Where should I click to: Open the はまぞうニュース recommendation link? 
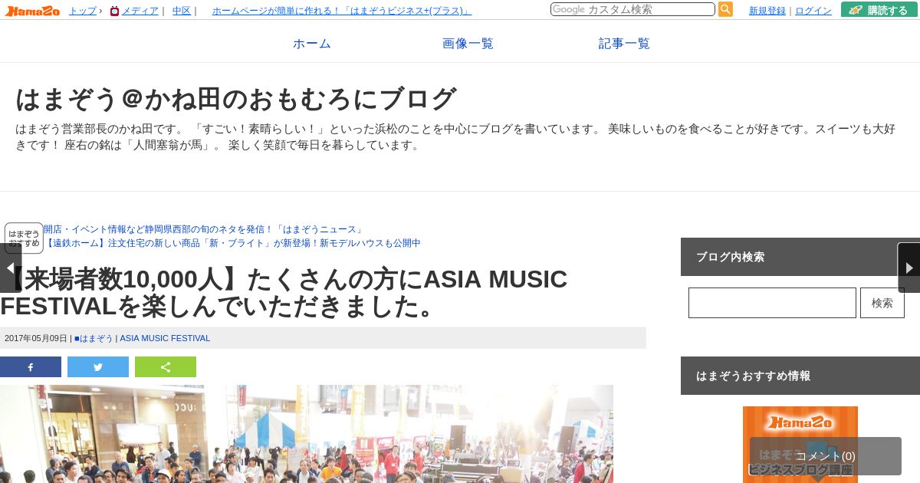click(x=203, y=229)
